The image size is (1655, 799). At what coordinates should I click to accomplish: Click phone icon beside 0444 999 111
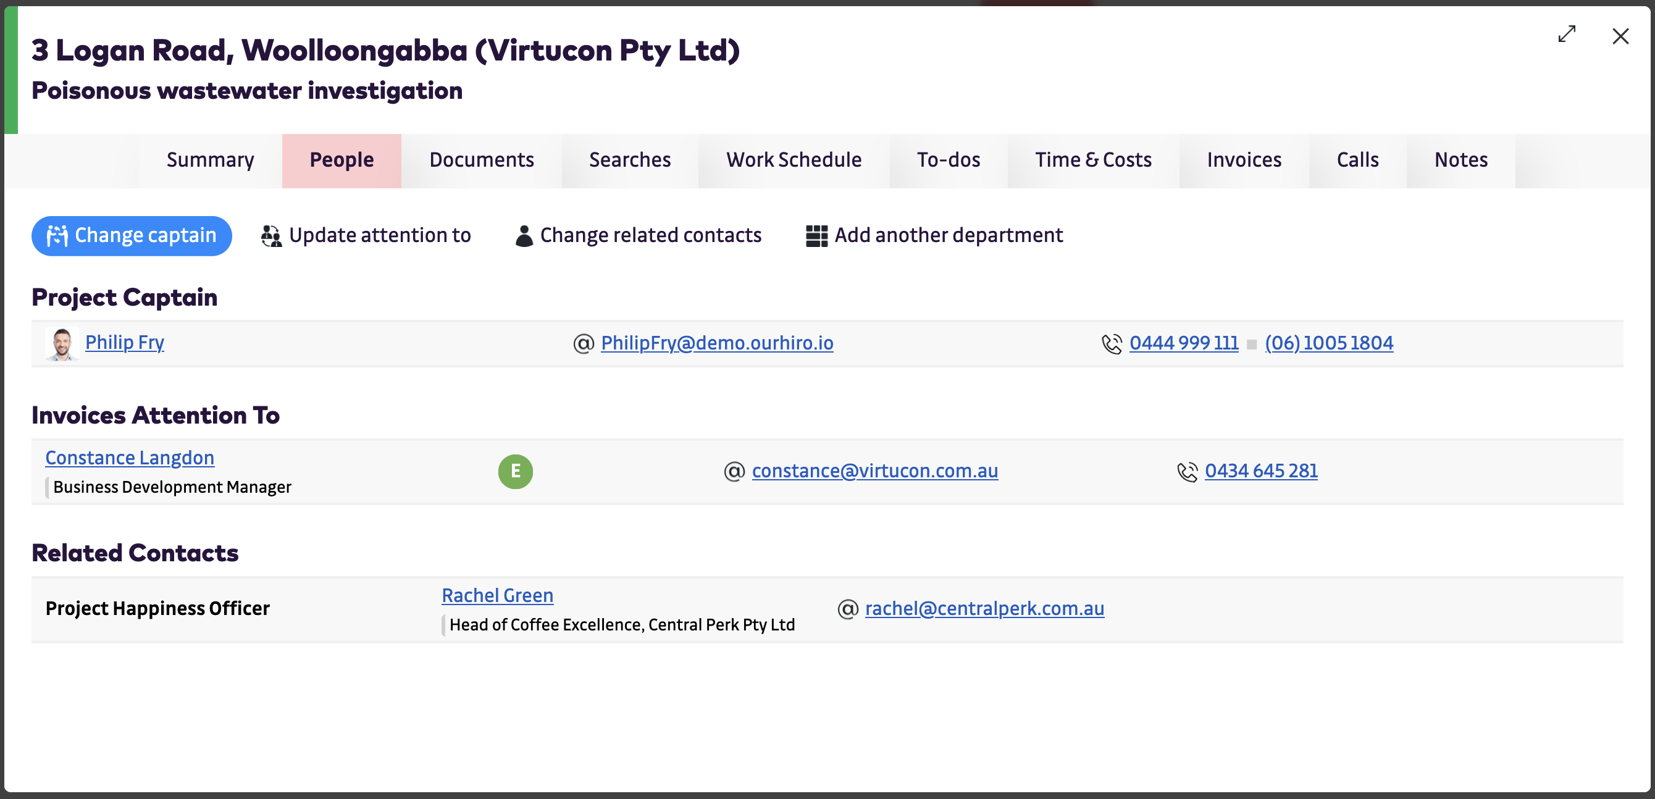click(x=1112, y=344)
